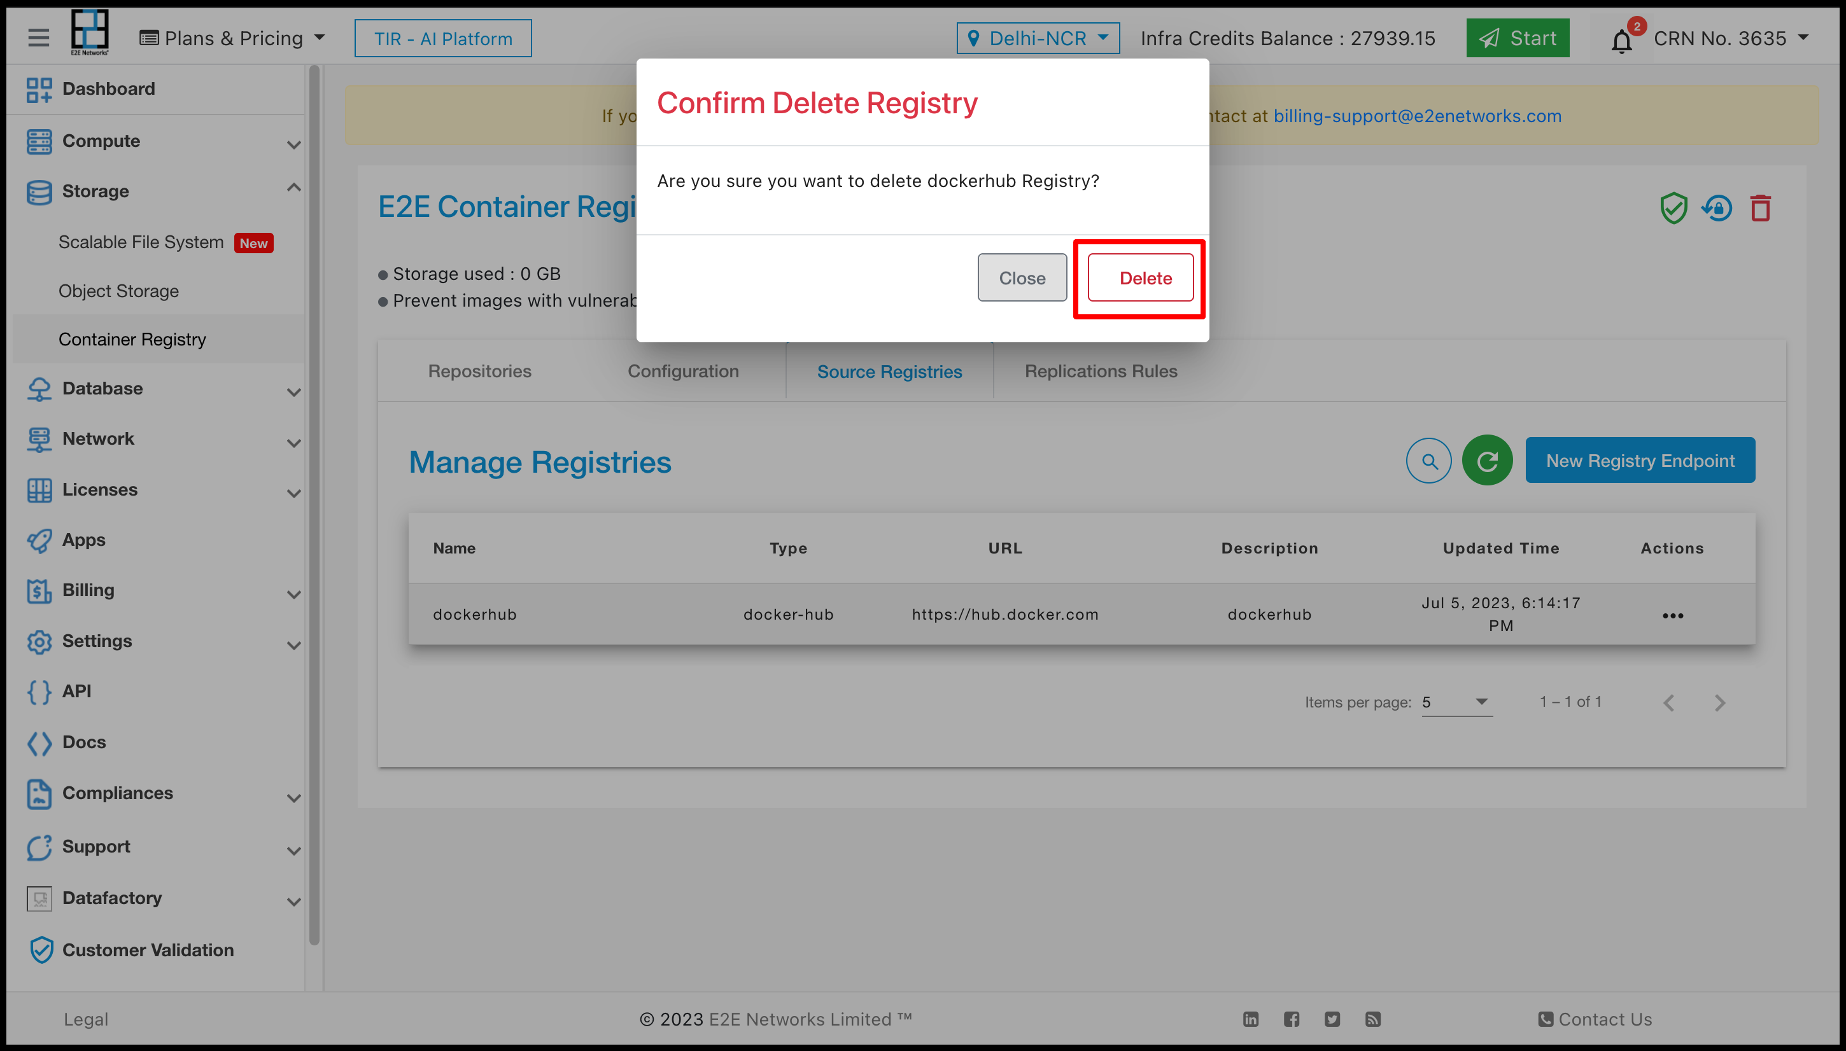Viewport: 1846px width, 1051px height.
Task: Go to next page arrow
Action: tap(1719, 703)
